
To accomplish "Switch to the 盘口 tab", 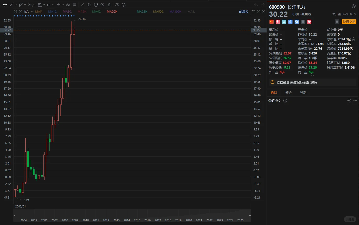I will pyautogui.click(x=274, y=93).
